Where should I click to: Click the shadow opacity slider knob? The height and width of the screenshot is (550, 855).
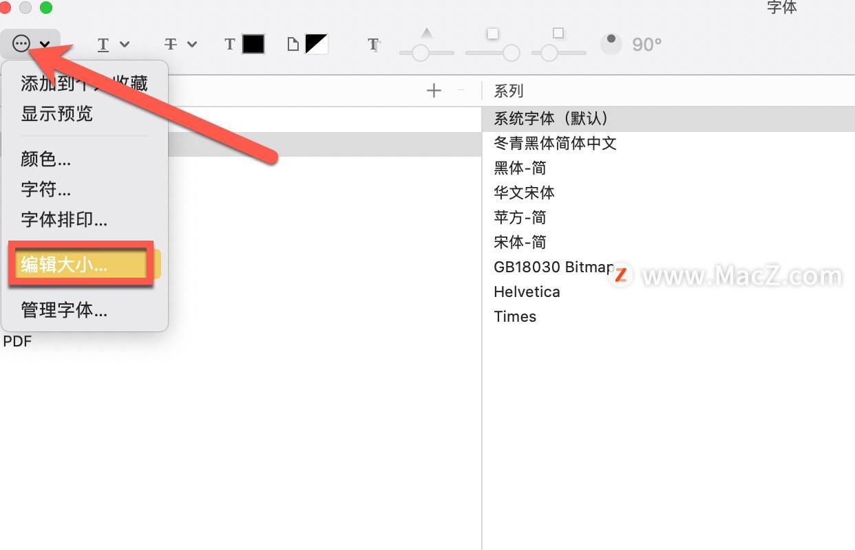[x=421, y=53]
